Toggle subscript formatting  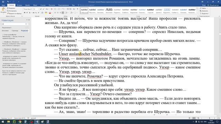(x=36, y=13)
